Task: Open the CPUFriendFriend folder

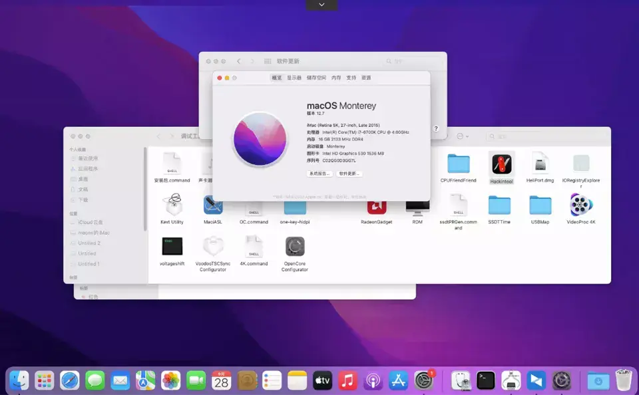Action: coord(459,164)
